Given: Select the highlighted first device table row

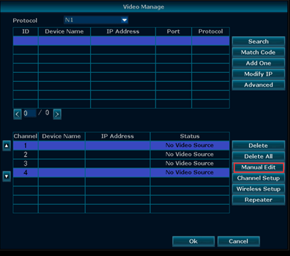Looking at the screenshot, I should click(121, 41).
